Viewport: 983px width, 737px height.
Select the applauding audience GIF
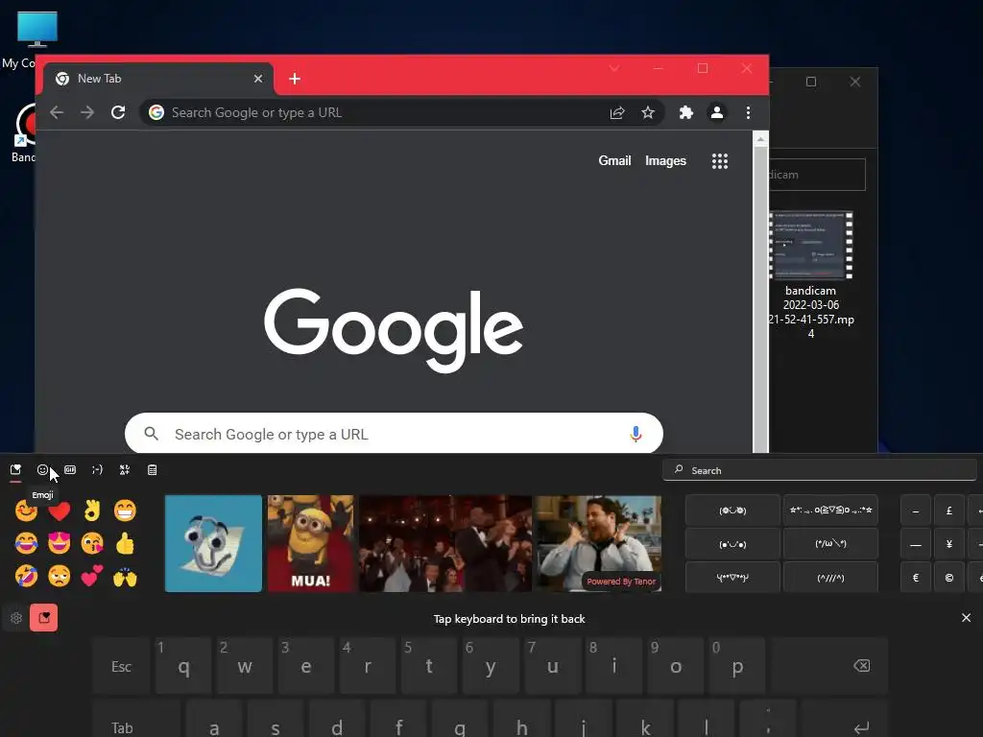coord(445,543)
